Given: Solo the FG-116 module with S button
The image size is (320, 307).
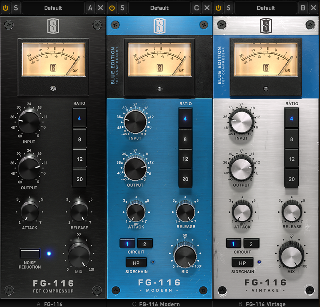Looking at the screenshot, I should click(16, 8).
